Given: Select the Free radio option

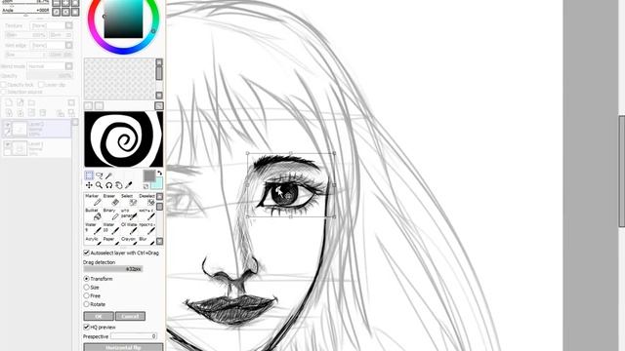Looking at the screenshot, I should pos(87,295).
